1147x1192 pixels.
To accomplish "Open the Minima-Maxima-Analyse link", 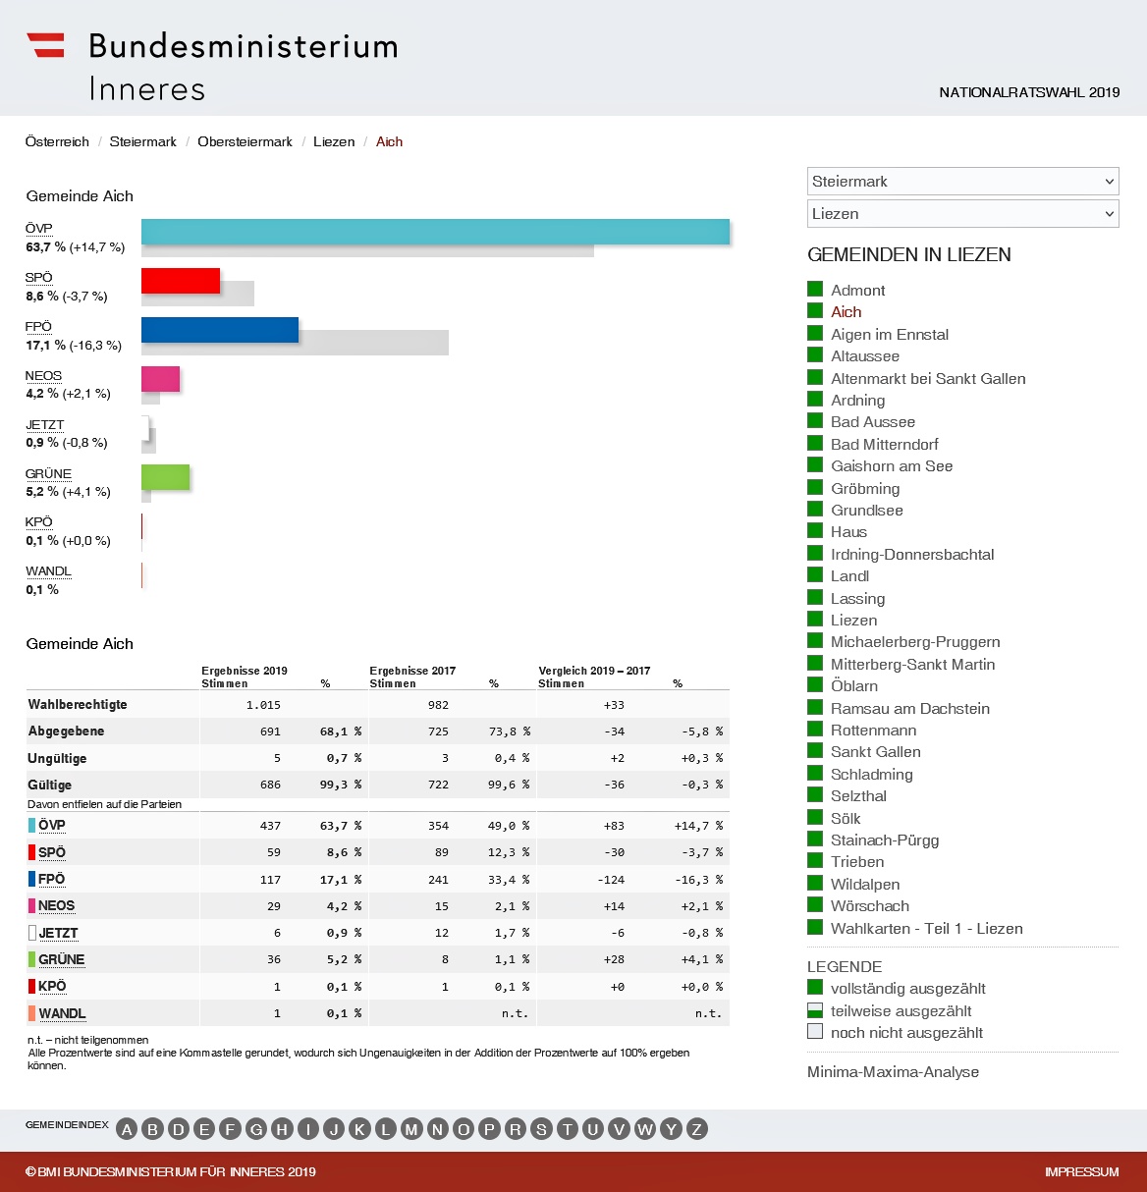I will 893,1072.
